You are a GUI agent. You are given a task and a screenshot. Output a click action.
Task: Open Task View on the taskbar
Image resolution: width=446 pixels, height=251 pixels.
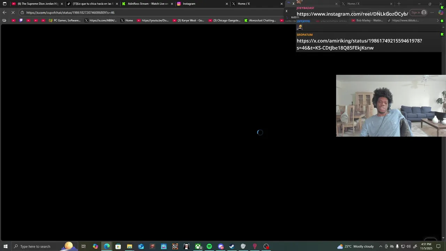pos(84,246)
